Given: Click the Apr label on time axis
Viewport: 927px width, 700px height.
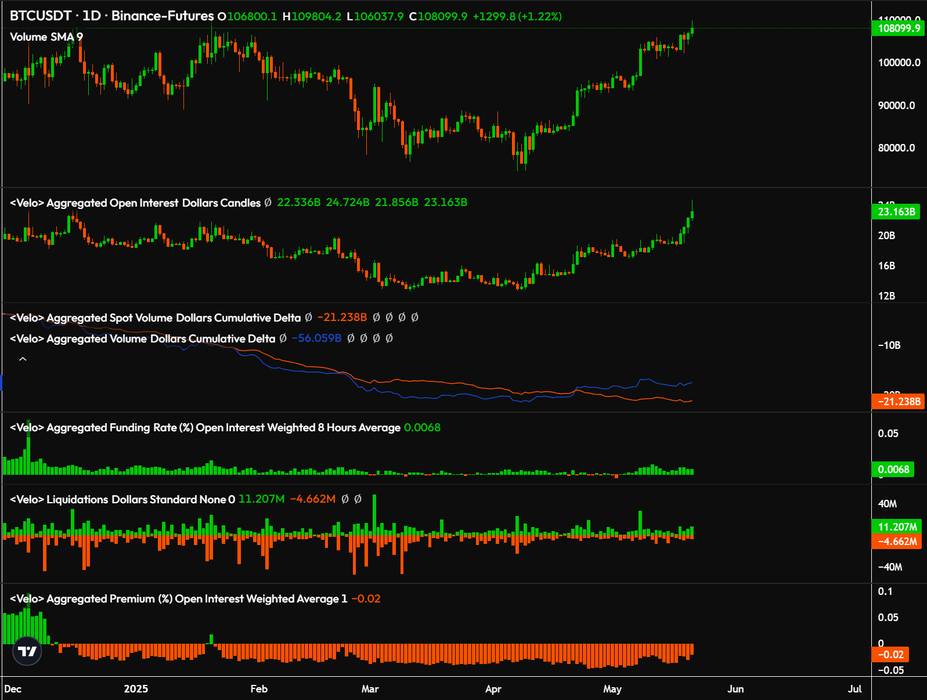Looking at the screenshot, I should [493, 689].
